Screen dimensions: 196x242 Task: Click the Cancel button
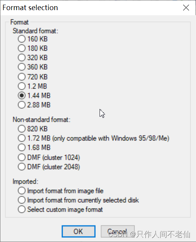point(118,231)
